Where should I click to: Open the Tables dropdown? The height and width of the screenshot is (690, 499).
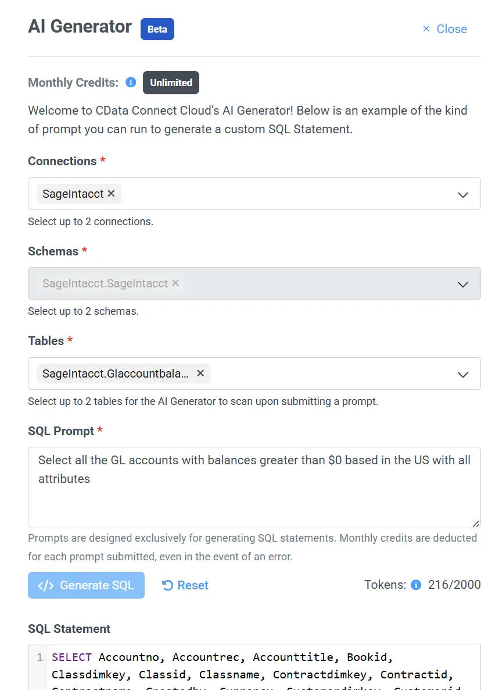[463, 374]
